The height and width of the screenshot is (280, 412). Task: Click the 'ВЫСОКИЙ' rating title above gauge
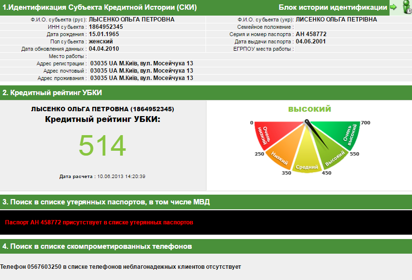309,109
